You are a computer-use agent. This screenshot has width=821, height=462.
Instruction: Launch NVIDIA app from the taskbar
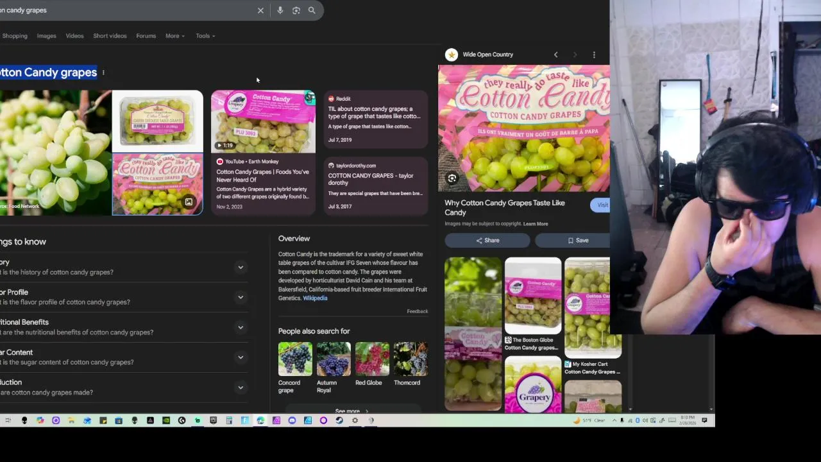coord(166,420)
